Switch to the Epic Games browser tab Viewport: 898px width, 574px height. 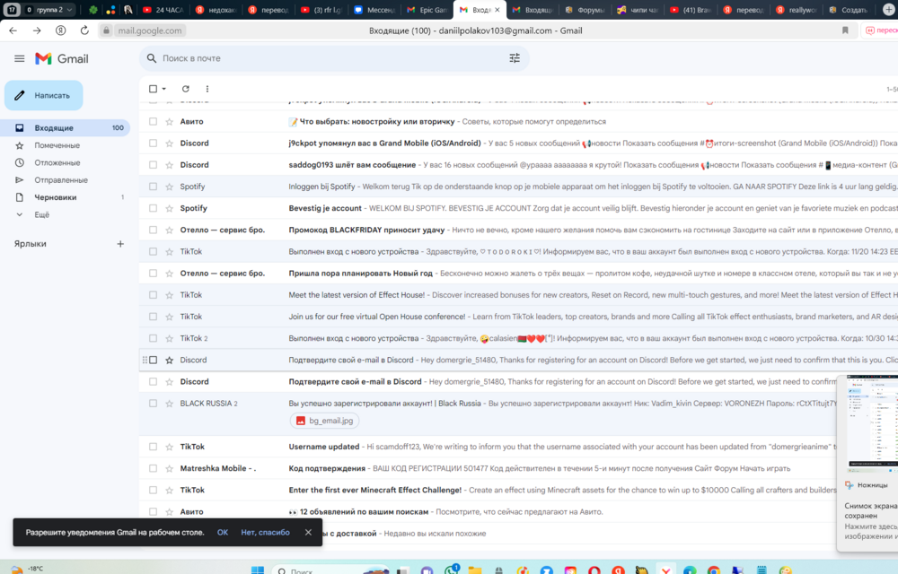[x=427, y=10]
